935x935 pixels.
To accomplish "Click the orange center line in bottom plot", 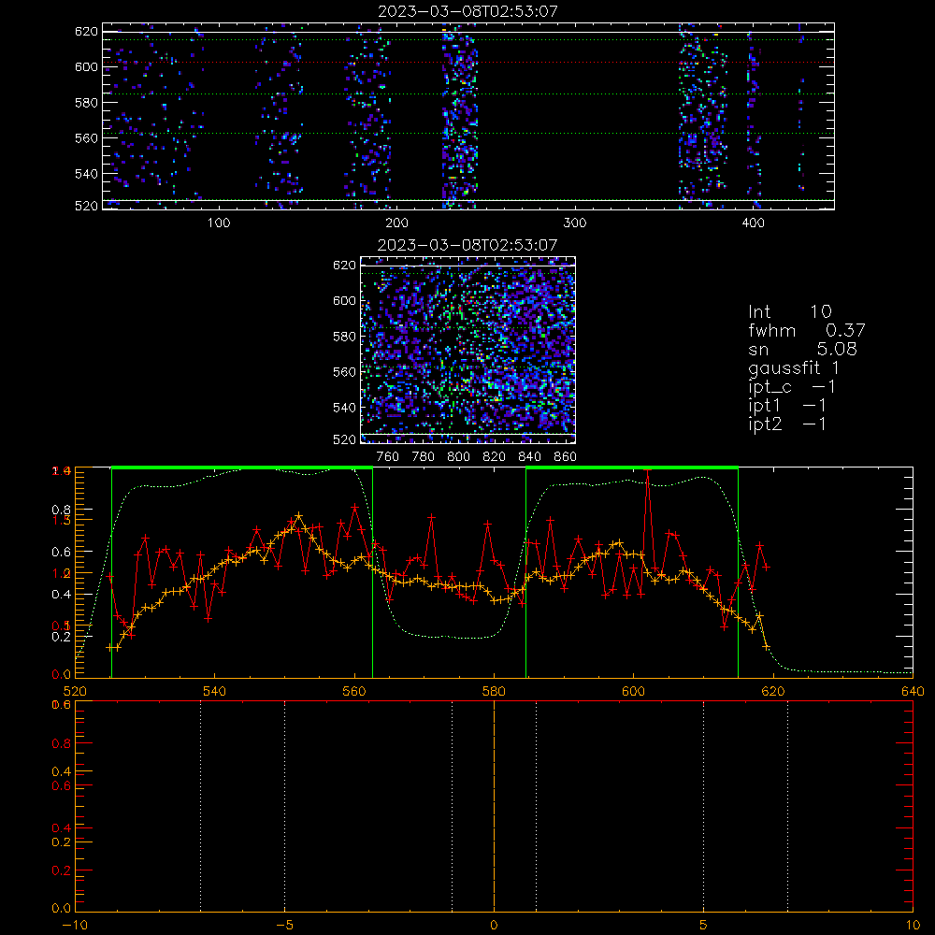I will click(x=494, y=805).
